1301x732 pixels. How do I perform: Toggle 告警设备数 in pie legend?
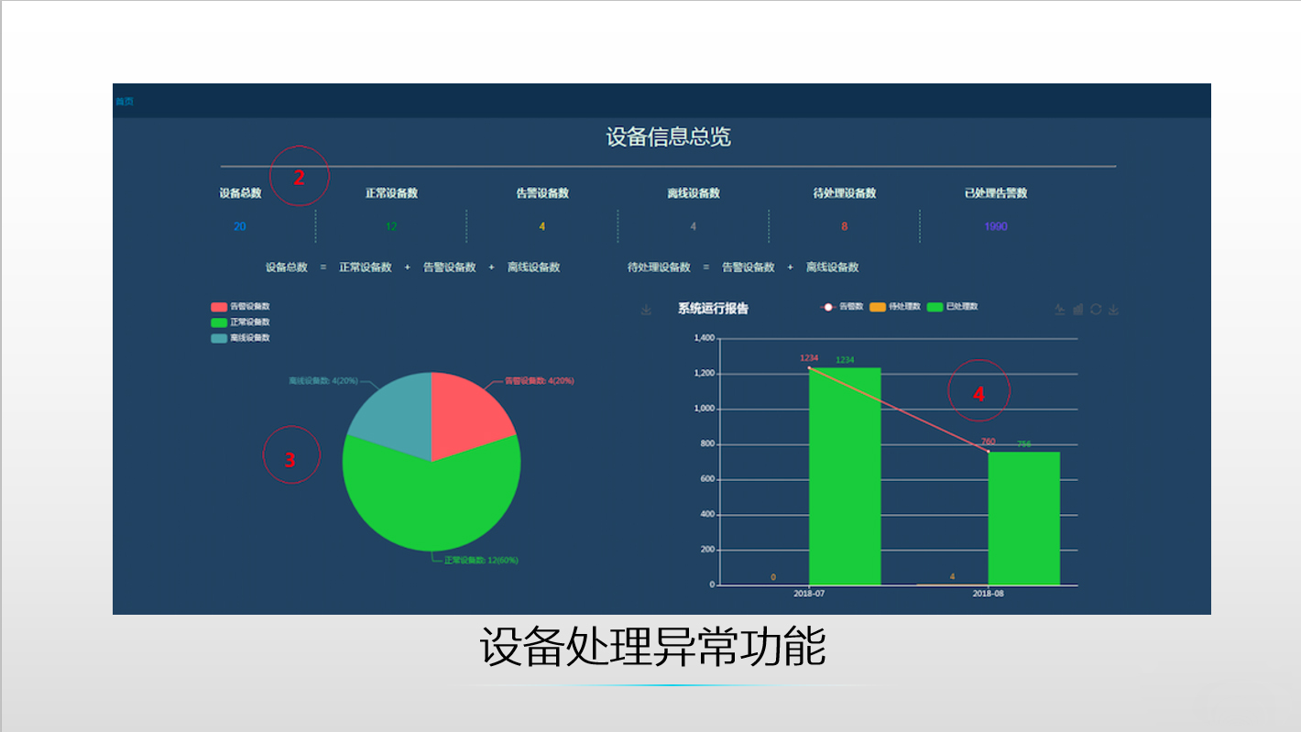(240, 307)
